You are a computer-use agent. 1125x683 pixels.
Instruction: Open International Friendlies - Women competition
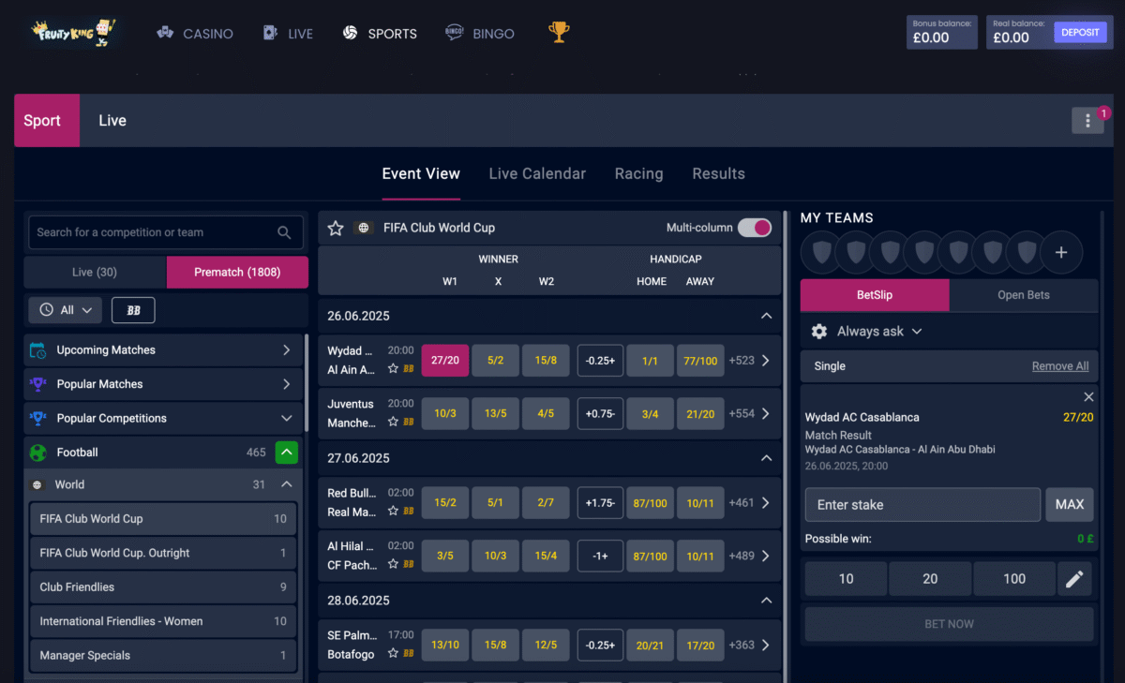(163, 621)
